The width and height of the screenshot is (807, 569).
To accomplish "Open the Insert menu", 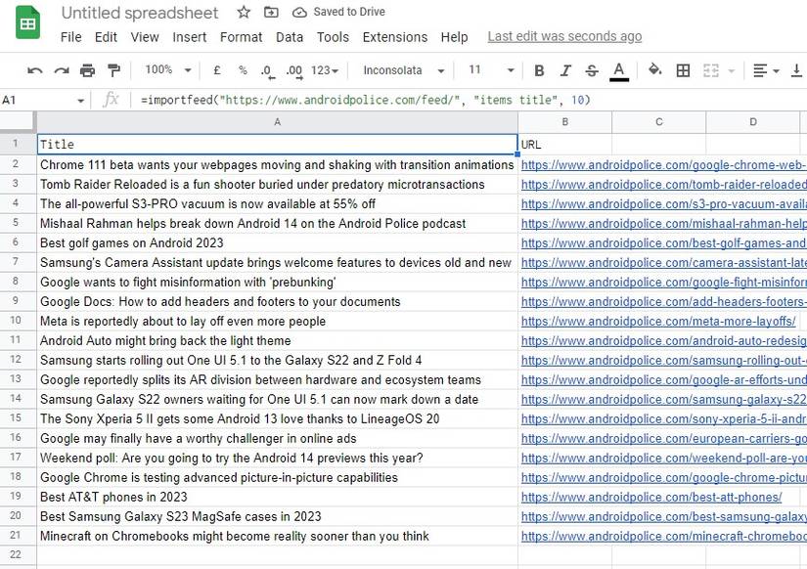I will tap(190, 37).
